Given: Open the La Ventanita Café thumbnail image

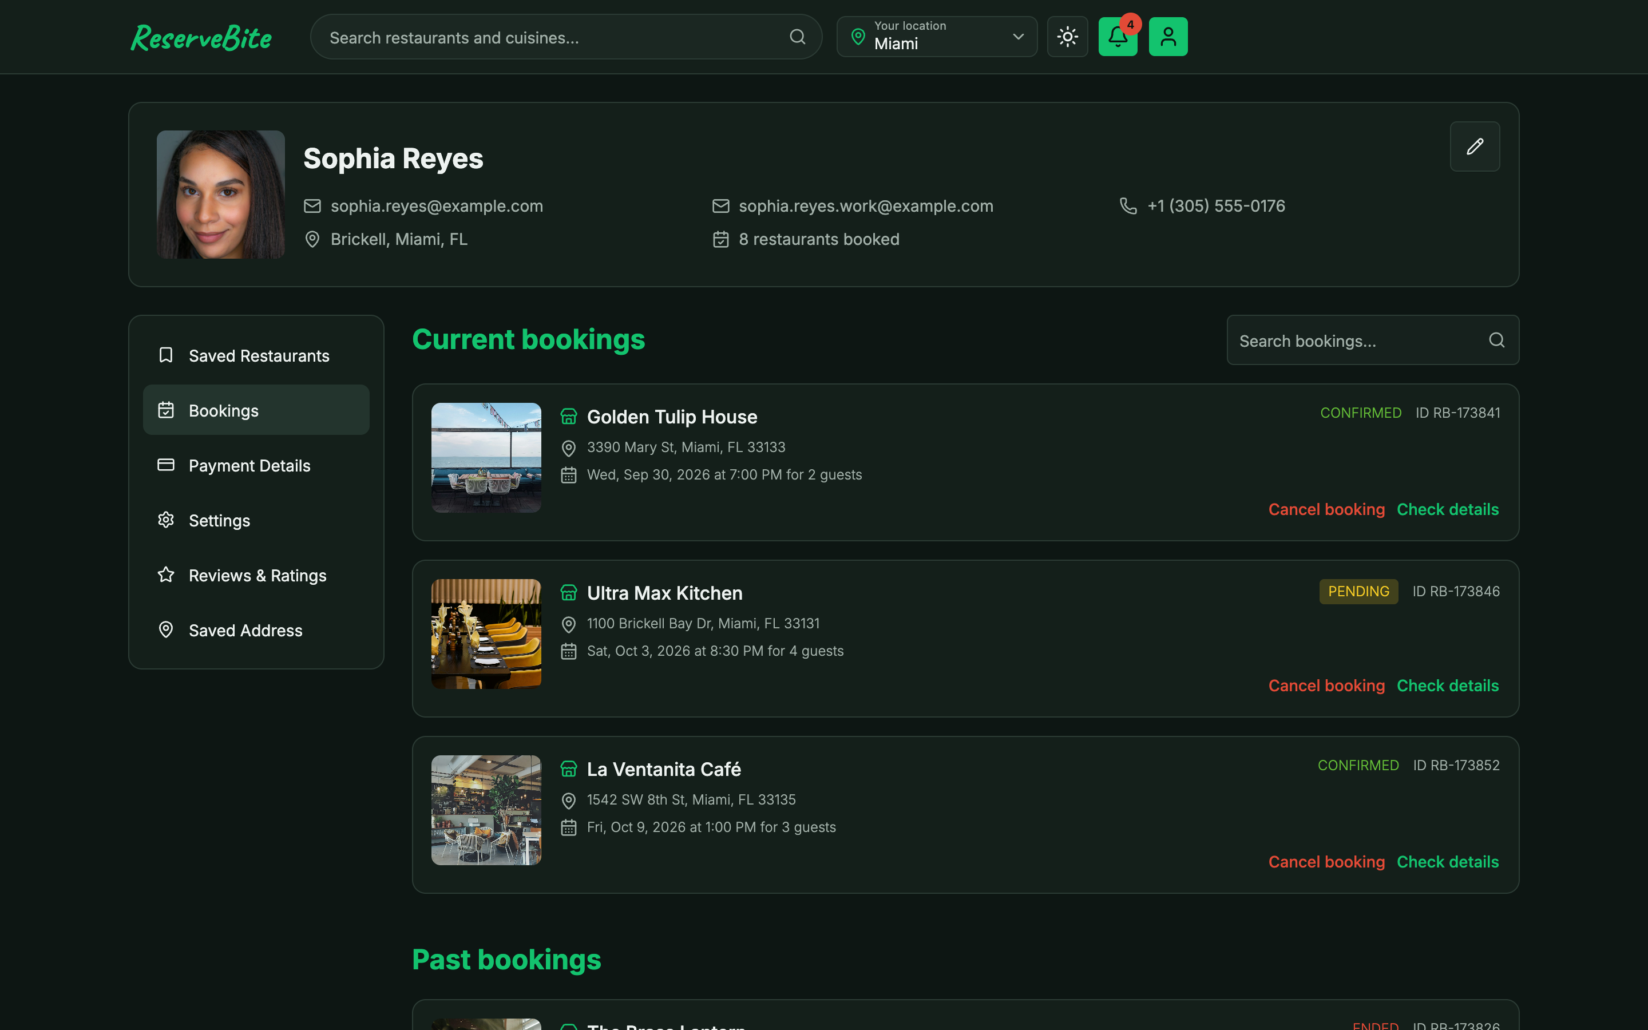Looking at the screenshot, I should point(486,811).
